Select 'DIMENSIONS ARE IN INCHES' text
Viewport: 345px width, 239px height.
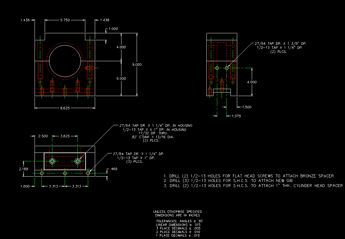tap(178, 215)
